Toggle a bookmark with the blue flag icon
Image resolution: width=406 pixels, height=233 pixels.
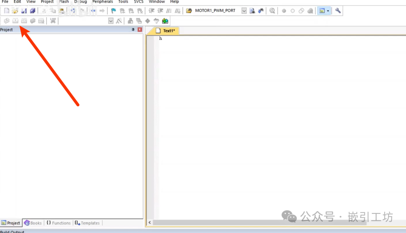113,11
